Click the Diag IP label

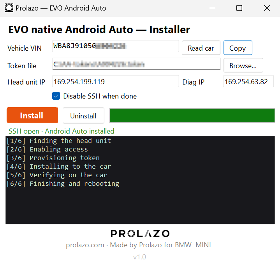click(x=194, y=82)
